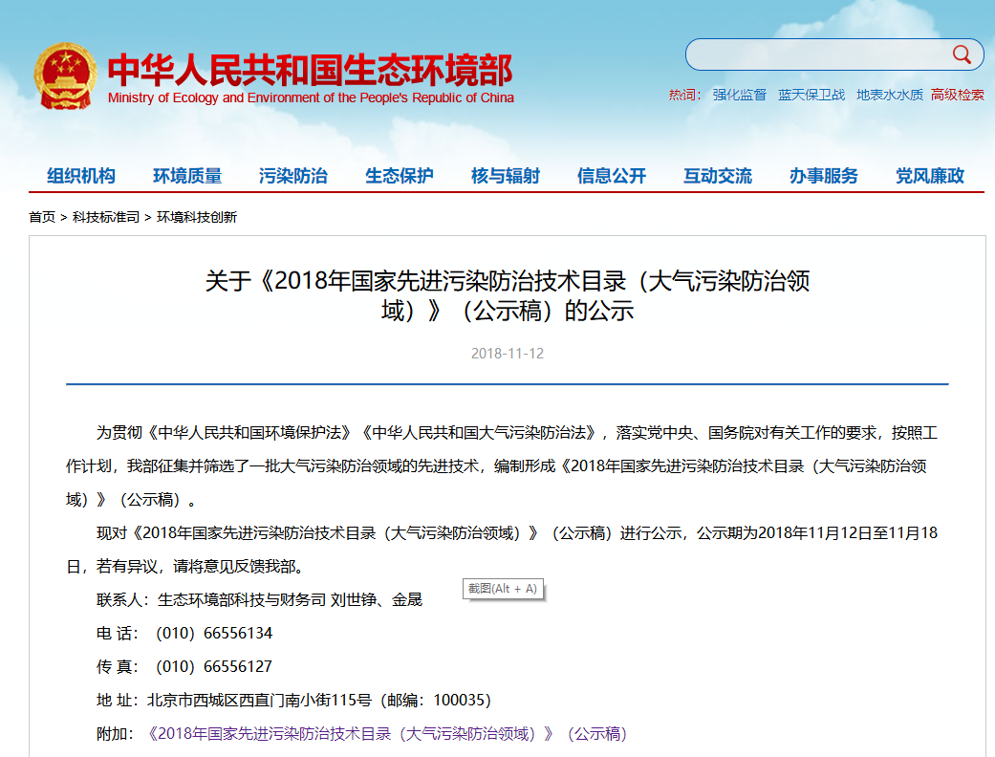Click the 热词 label
The image size is (995, 757).
pos(684,96)
